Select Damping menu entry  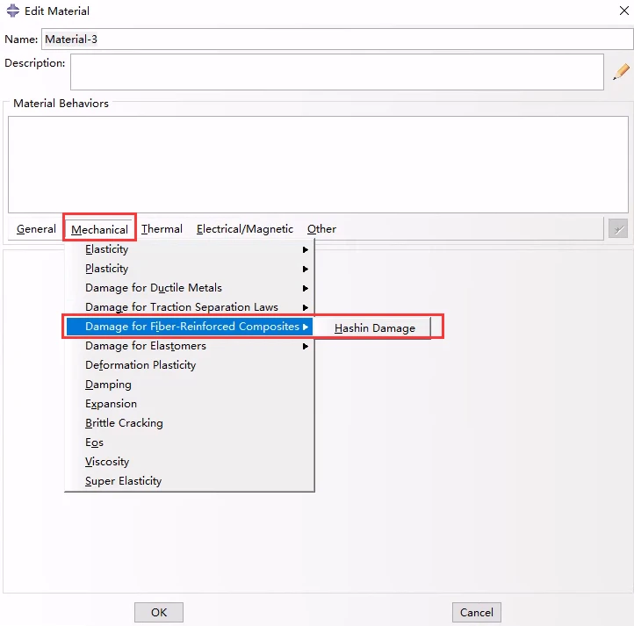(x=190, y=385)
